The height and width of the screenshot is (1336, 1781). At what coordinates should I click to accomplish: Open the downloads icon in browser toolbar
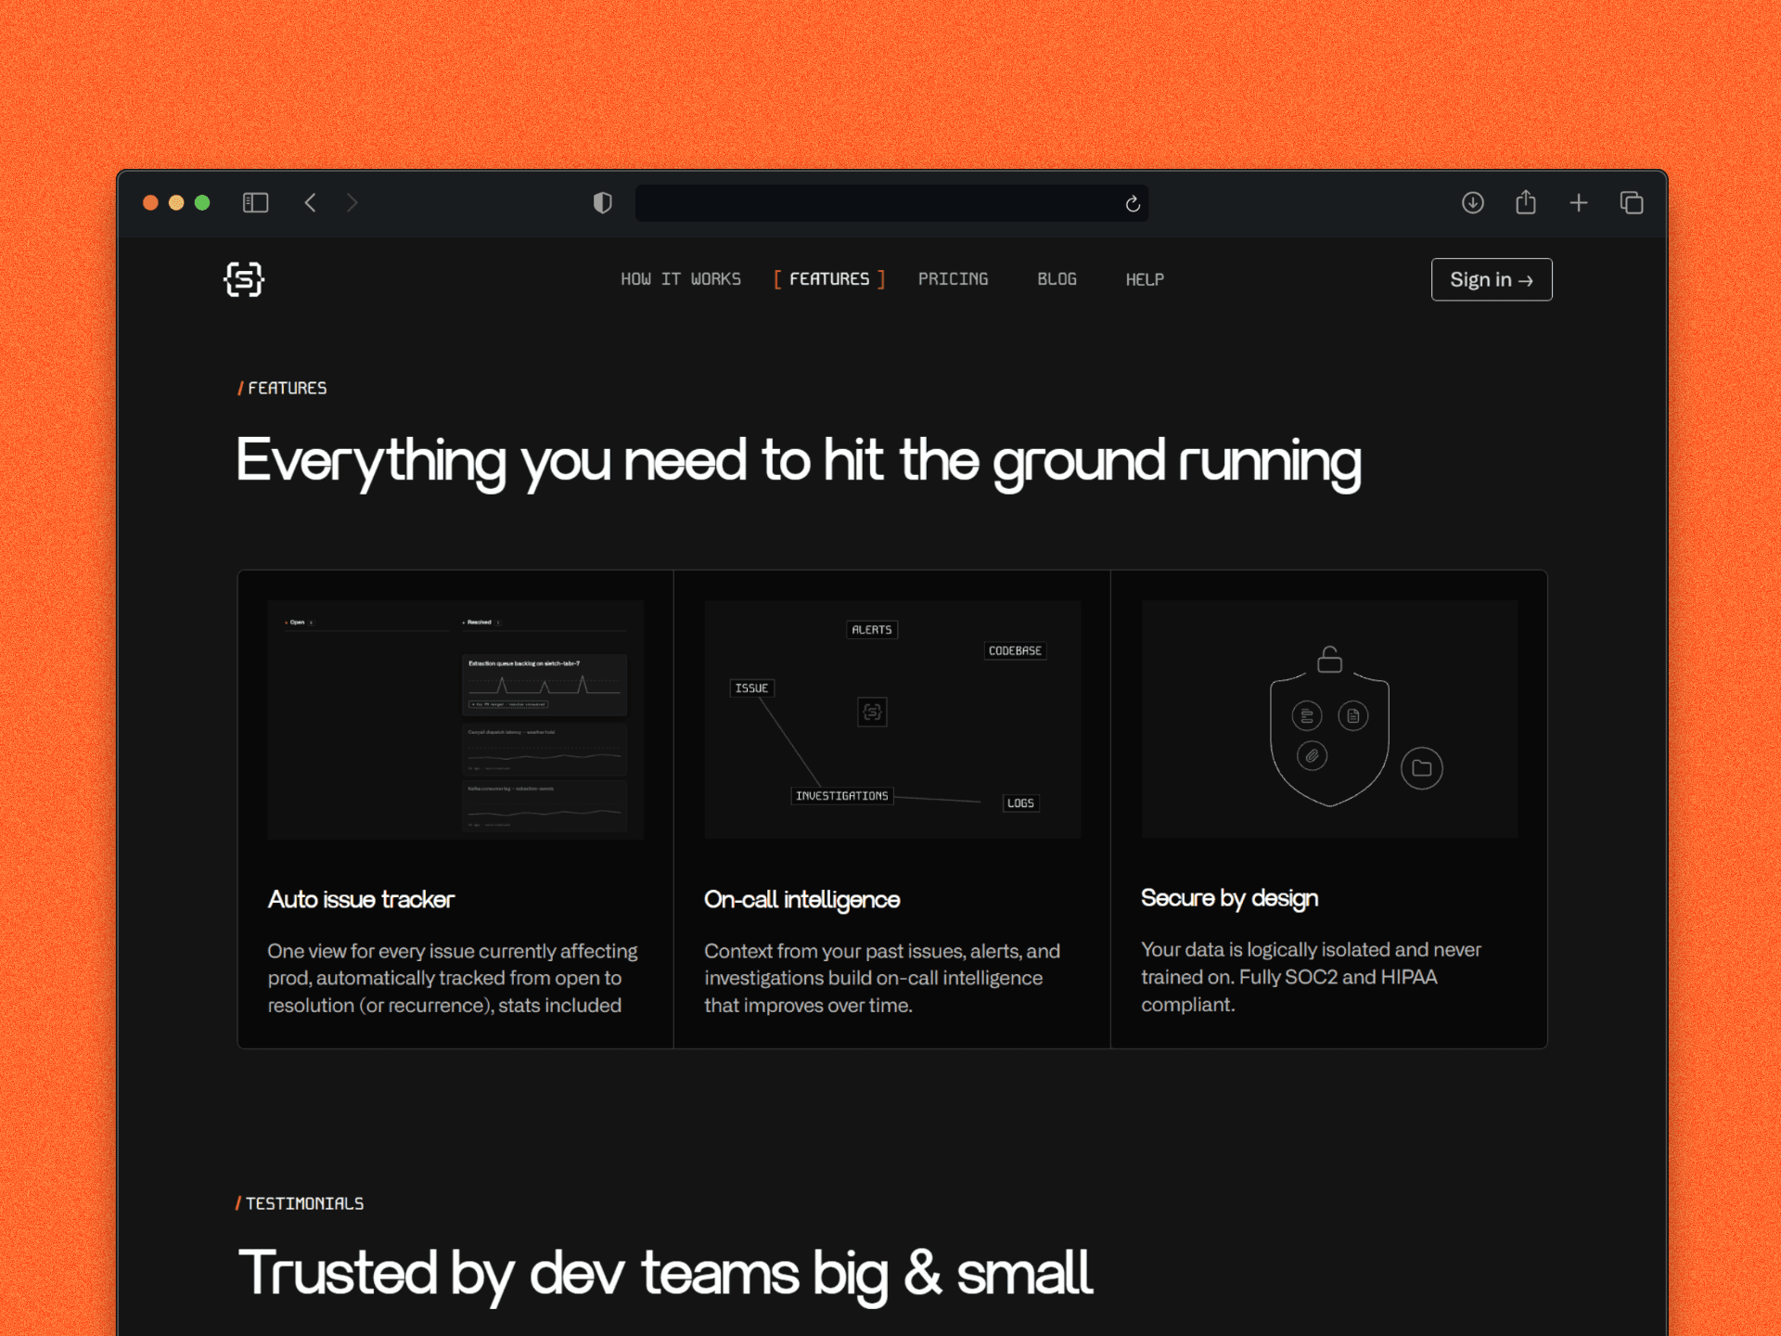tap(1472, 202)
